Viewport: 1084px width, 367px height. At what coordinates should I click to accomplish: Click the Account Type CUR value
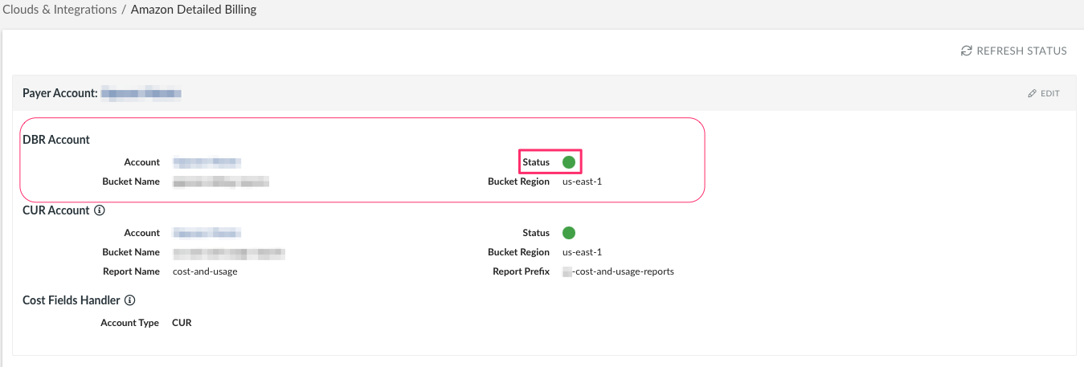pyautogui.click(x=182, y=323)
